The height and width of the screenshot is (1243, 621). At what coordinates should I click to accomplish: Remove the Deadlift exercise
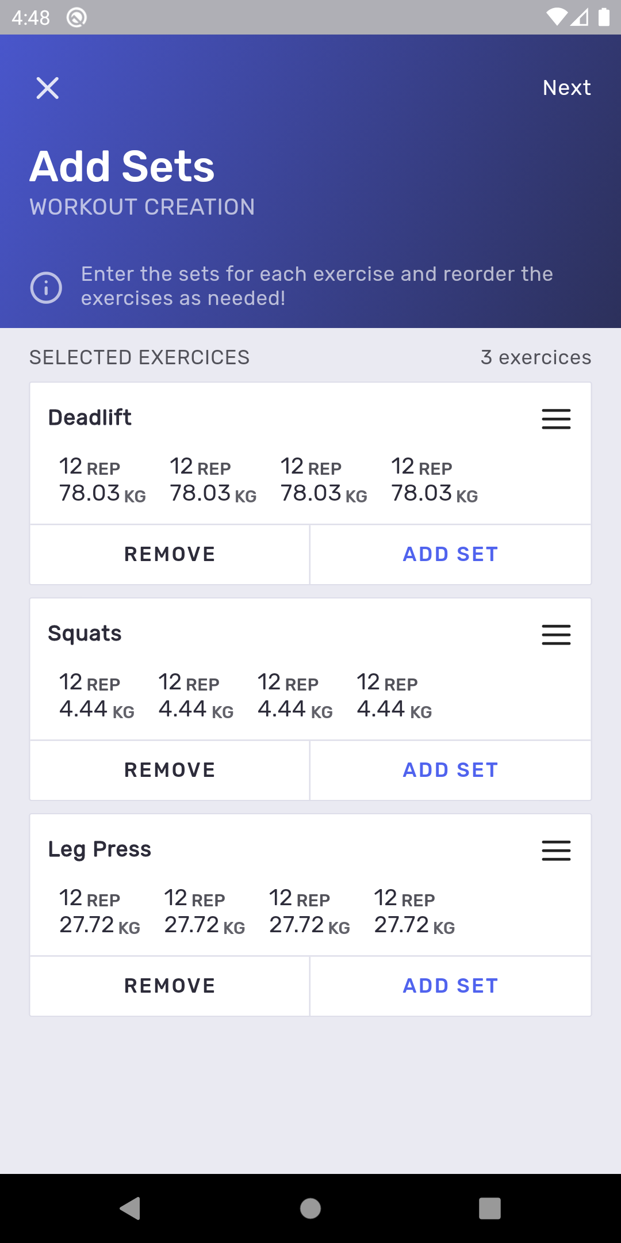pos(170,554)
